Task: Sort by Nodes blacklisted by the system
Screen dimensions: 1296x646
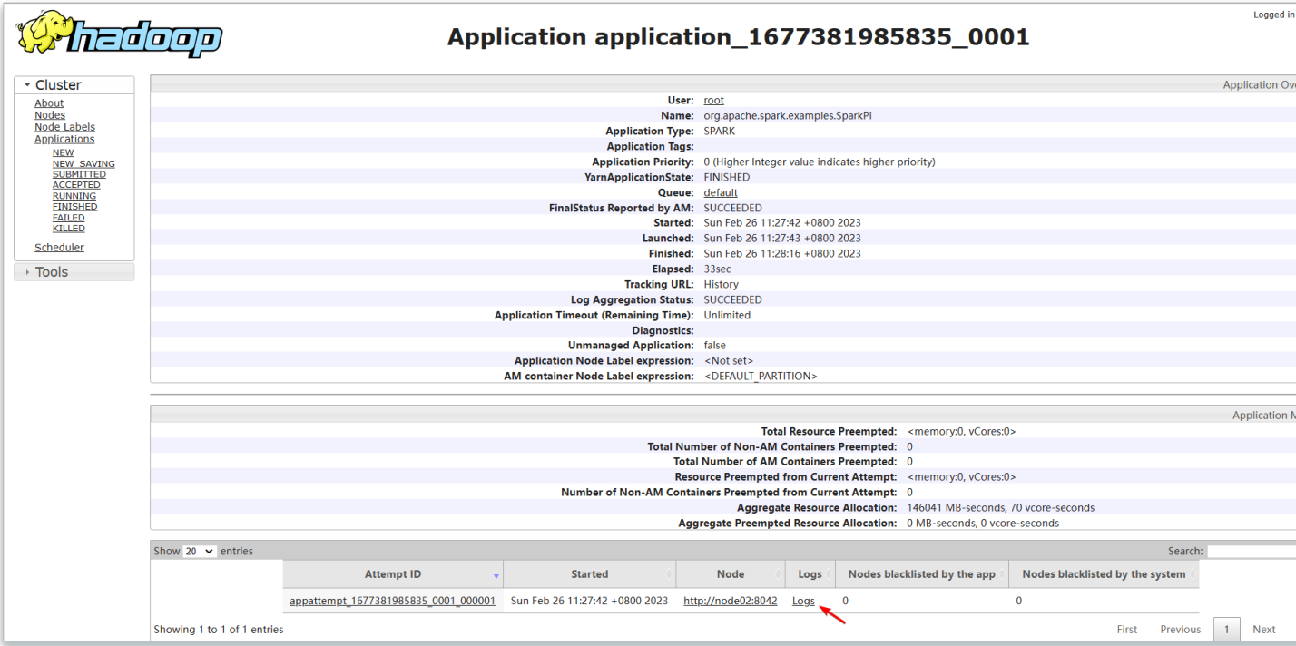Action: (1104, 574)
